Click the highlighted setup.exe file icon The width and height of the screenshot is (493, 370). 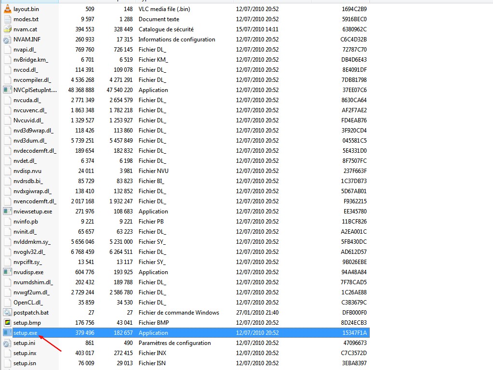7,333
